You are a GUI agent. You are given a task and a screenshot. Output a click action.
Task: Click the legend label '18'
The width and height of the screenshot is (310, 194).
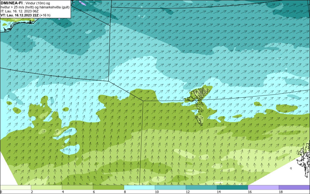281,192
